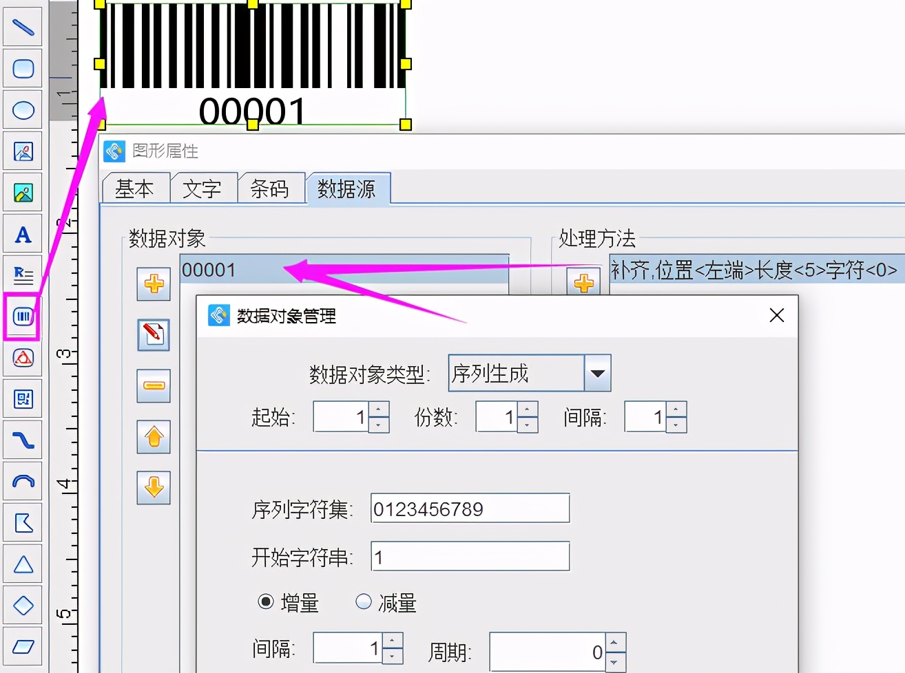The image size is (905, 673).
Task: Select the parallelogram shape tool
Action: click(23, 647)
